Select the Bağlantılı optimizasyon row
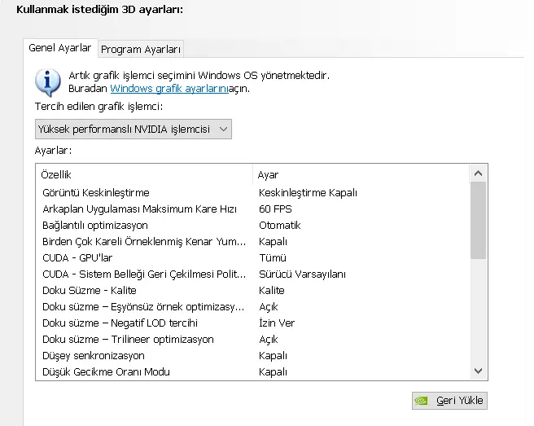This screenshot has height=426, width=534. 252,226
